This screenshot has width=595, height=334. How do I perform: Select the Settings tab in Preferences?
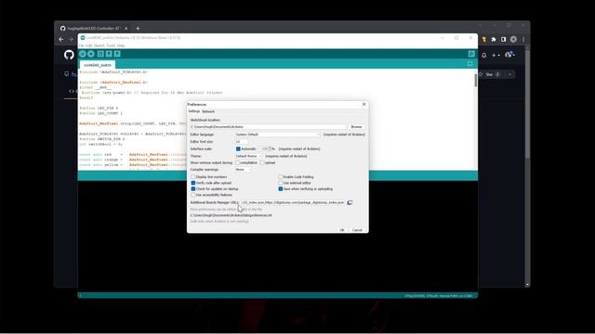click(x=194, y=111)
